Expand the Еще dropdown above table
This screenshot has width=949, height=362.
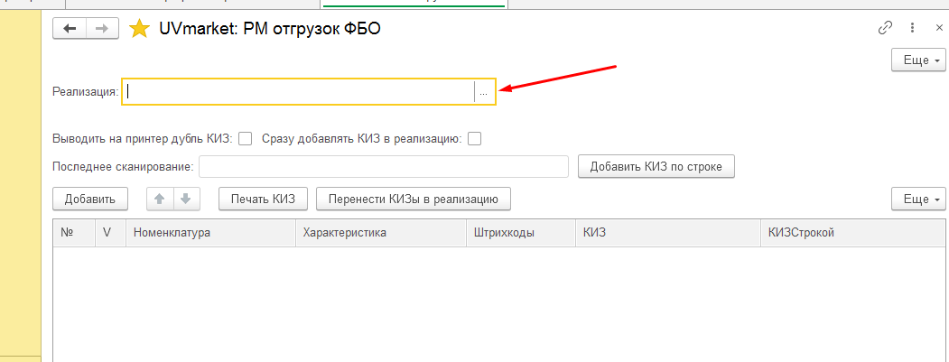pyautogui.click(x=918, y=199)
